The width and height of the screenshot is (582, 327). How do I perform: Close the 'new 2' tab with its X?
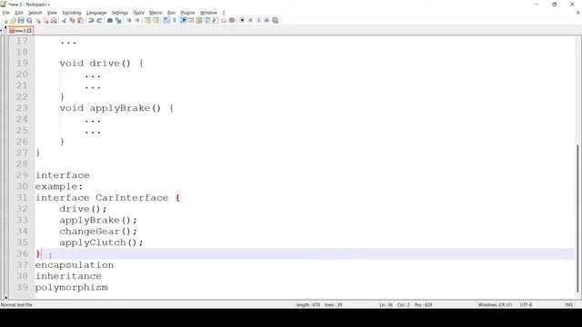coord(29,31)
